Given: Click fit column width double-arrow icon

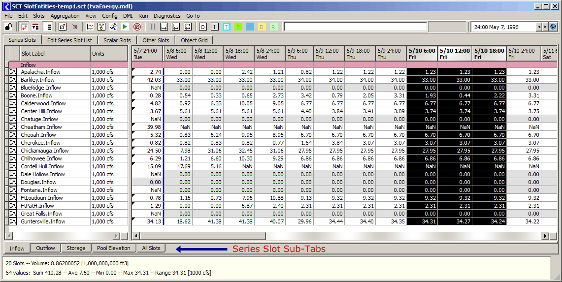Looking at the screenshot, I should click(176, 27).
